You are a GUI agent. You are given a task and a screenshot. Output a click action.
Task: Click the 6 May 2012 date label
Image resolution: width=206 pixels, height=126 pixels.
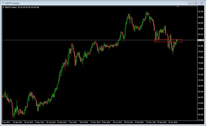(40, 122)
